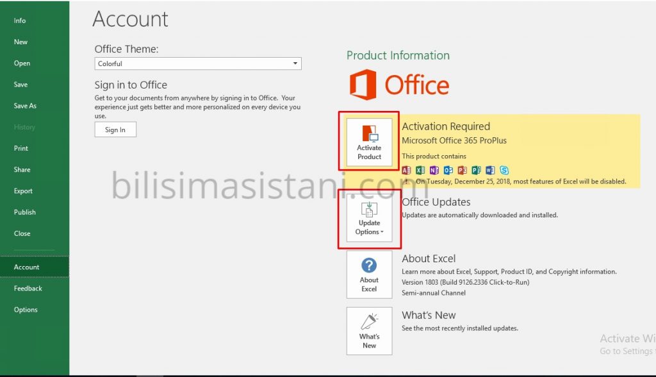The width and height of the screenshot is (656, 377).
Task: Click the OneNote app icon
Action: coord(434,170)
